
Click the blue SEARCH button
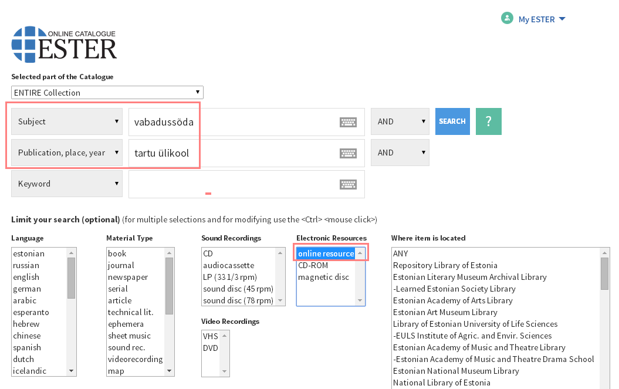(452, 121)
